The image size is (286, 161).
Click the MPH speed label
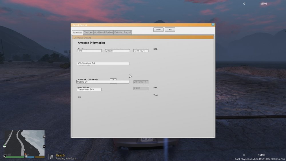(x=263, y=4)
